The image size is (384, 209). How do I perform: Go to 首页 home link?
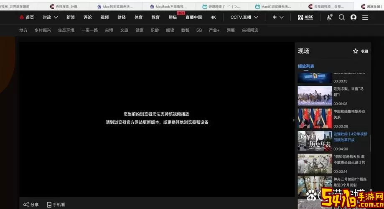coord(30,18)
